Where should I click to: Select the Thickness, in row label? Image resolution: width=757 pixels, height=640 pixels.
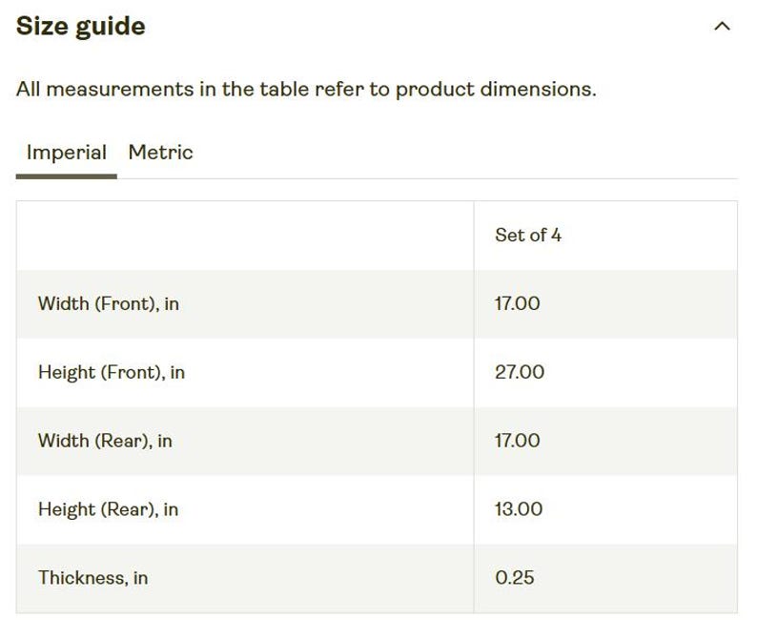pyautogui.click(x=92, y=578)
